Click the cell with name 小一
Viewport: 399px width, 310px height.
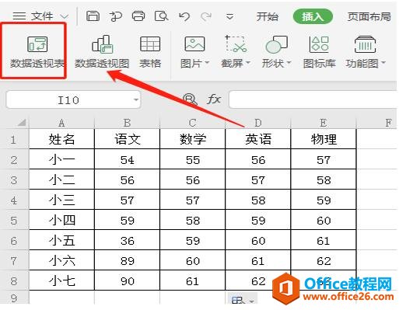61,160
